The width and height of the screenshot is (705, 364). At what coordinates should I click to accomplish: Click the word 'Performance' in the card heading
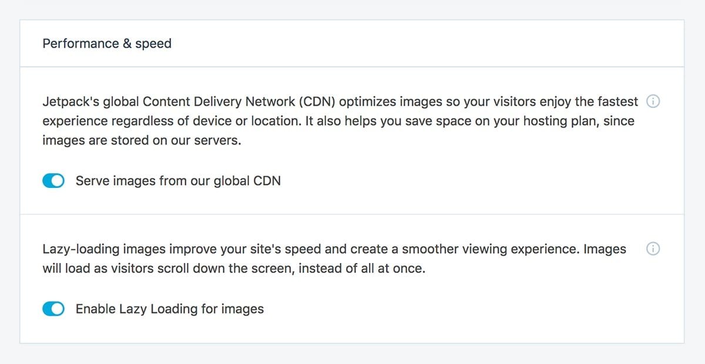pyautogui.click(x=81, y=43)
